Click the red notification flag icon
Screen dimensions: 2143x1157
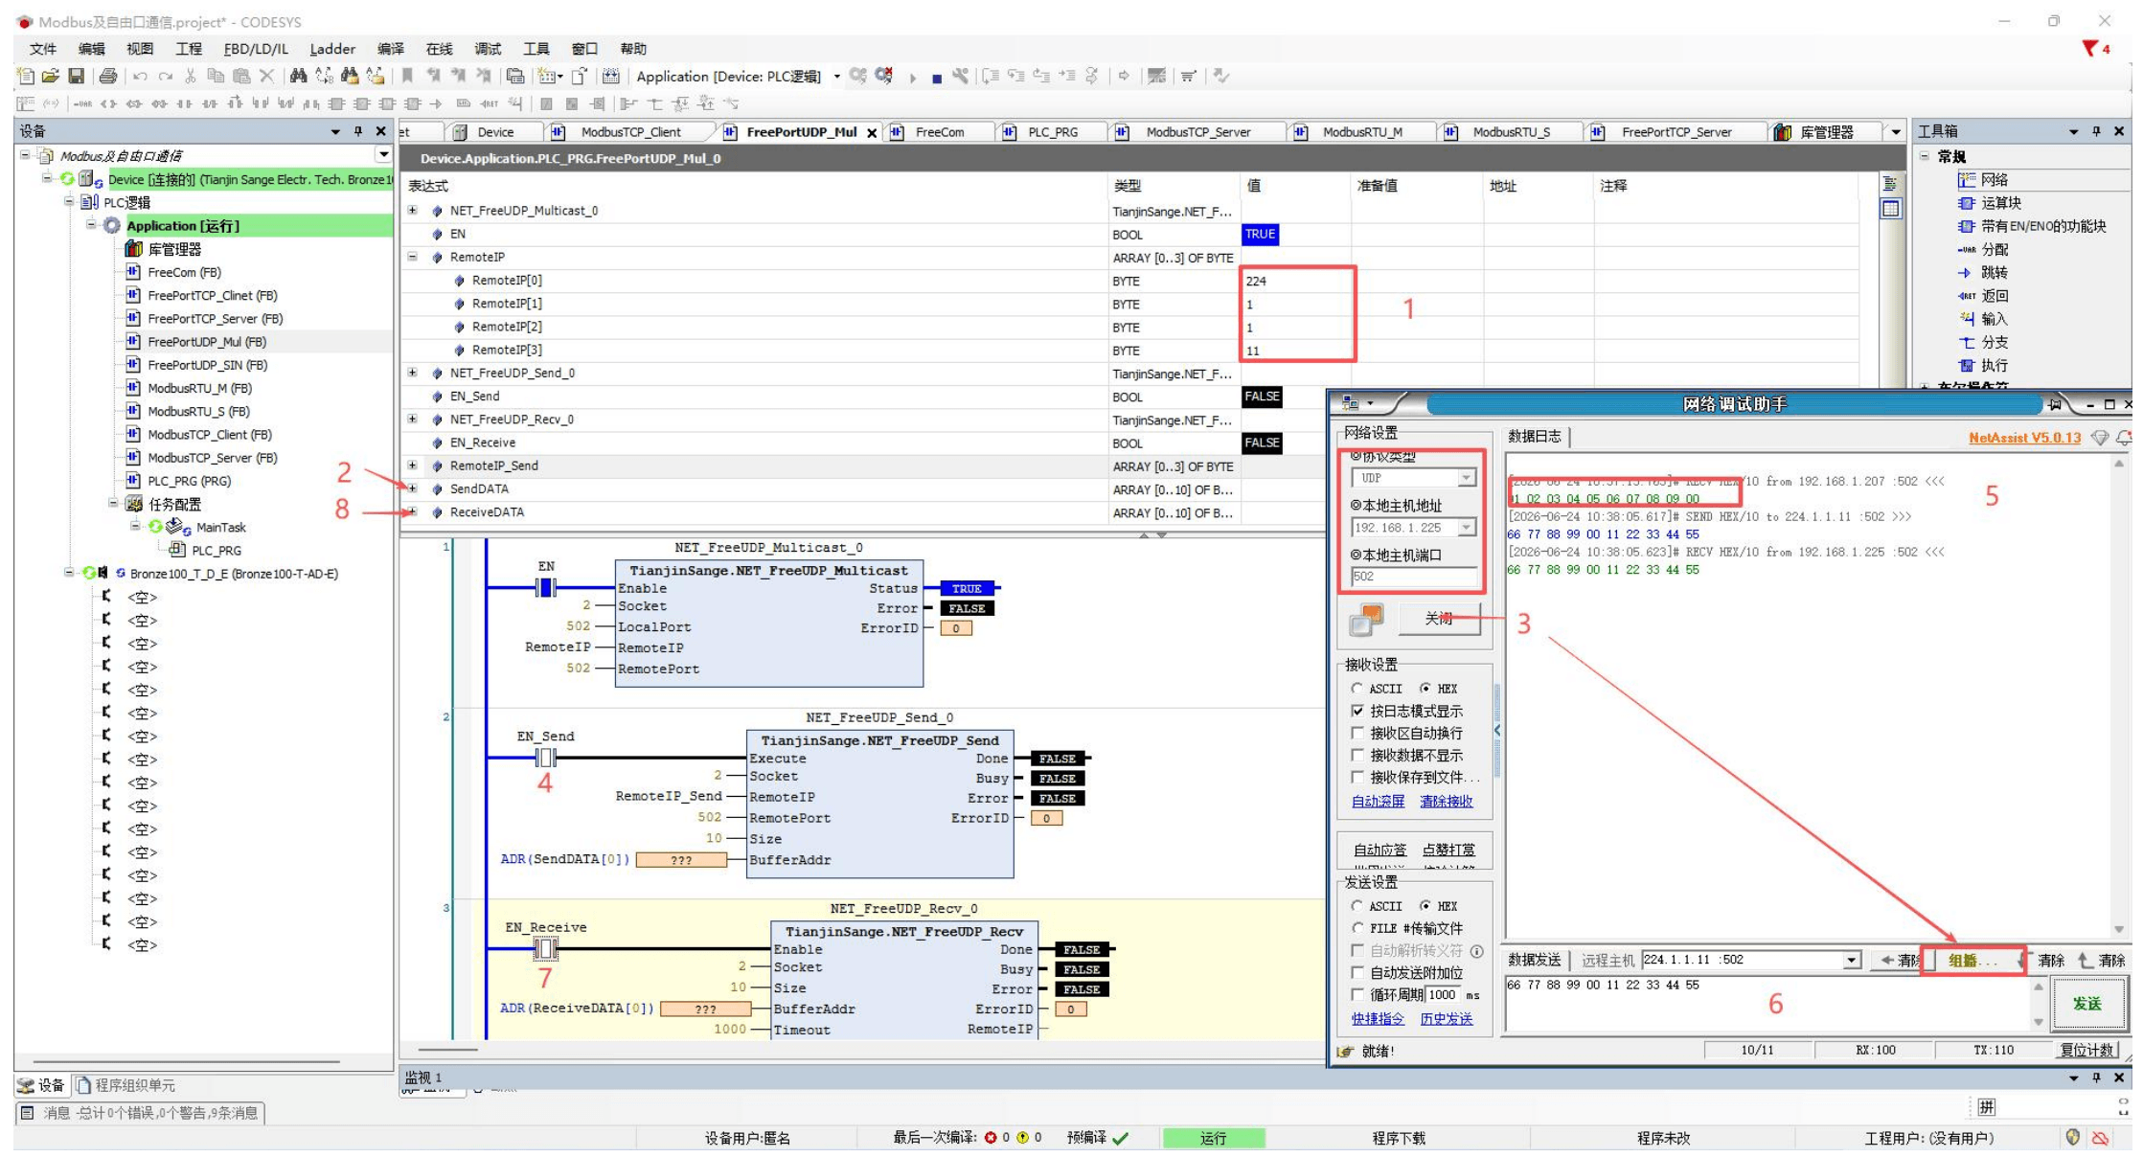click(2090, 48)
